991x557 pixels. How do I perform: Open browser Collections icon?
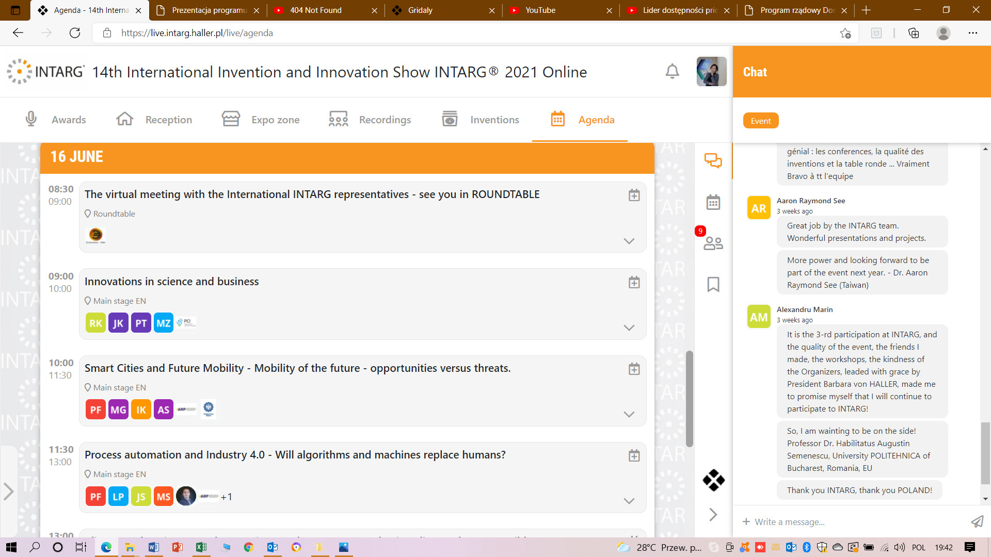click(913, 33)
